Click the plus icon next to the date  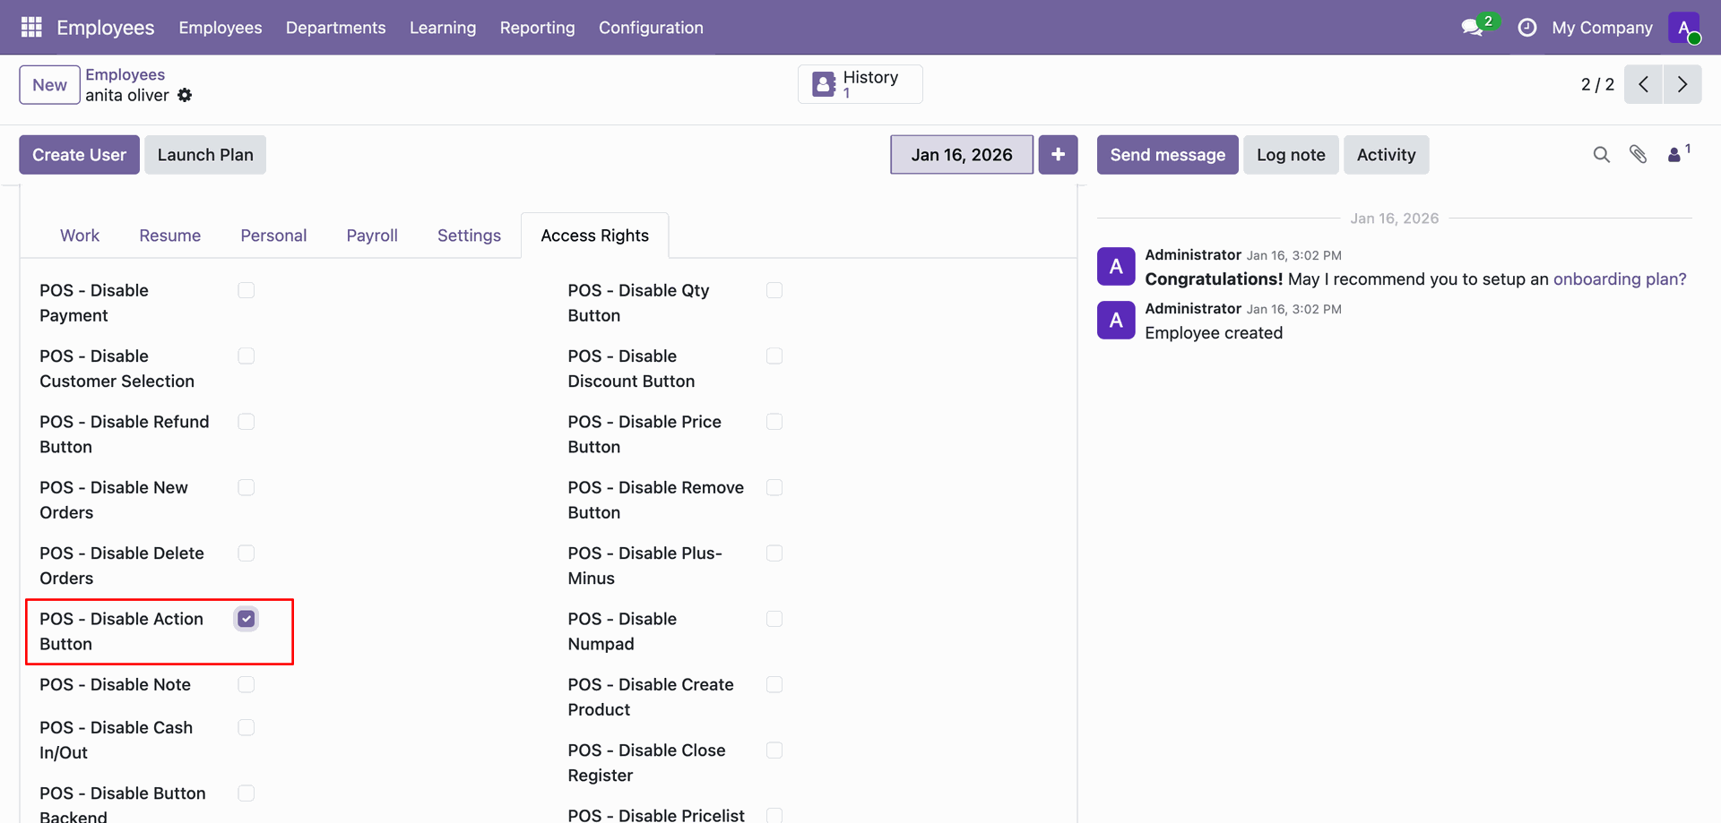coord(1058,155)
